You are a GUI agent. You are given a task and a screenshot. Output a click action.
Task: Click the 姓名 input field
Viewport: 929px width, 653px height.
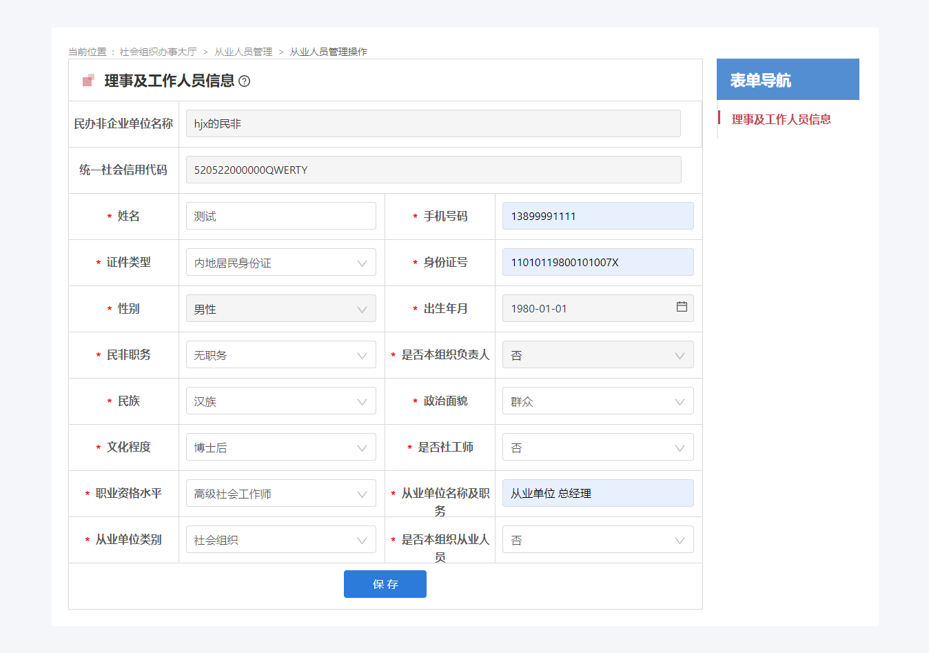pyautogui.click(x=280, y=217)
